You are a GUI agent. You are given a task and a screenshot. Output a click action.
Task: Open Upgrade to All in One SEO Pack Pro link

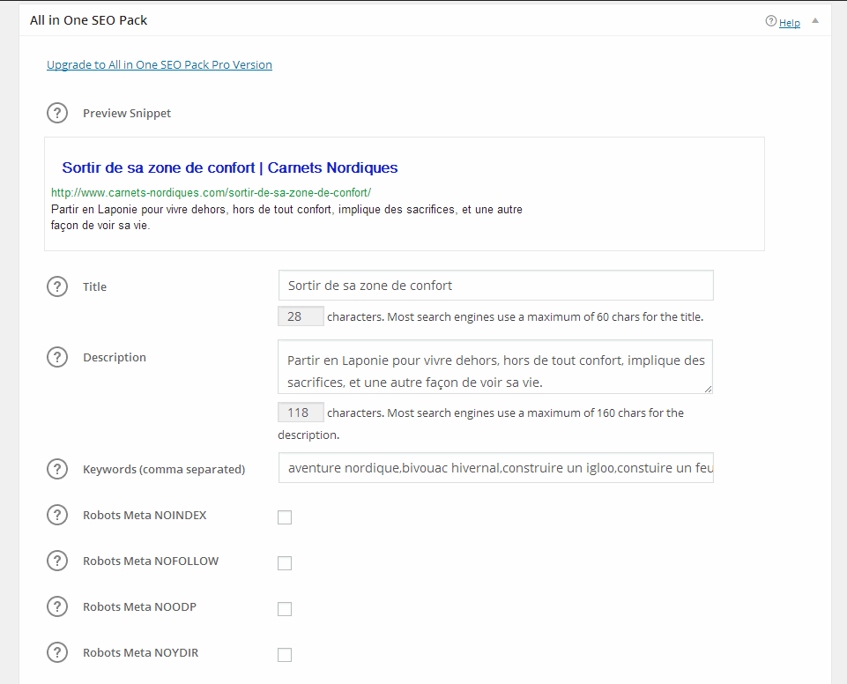(x=160, y=65)
